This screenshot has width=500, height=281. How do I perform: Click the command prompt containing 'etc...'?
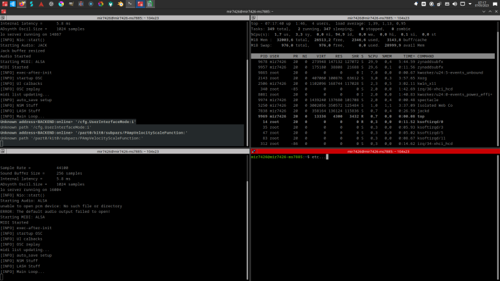click(289, 157)
